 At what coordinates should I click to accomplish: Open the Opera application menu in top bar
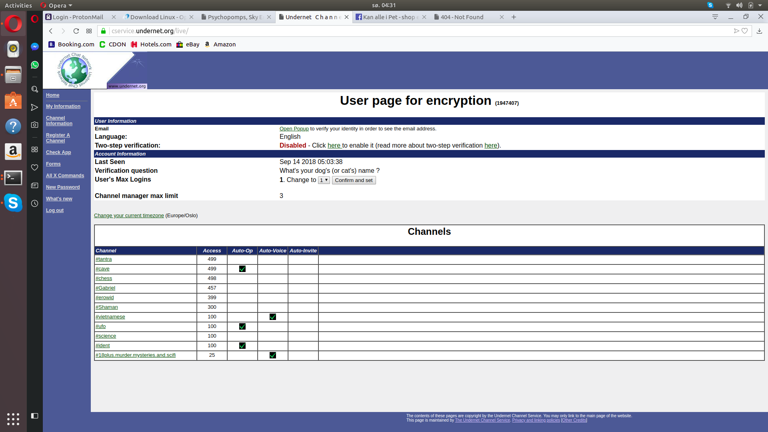pyautogui.click(x=56, y=5)
